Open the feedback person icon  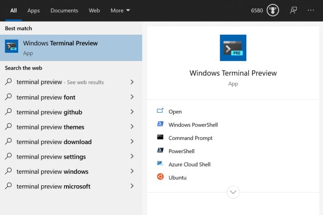[x=293, y=11]
